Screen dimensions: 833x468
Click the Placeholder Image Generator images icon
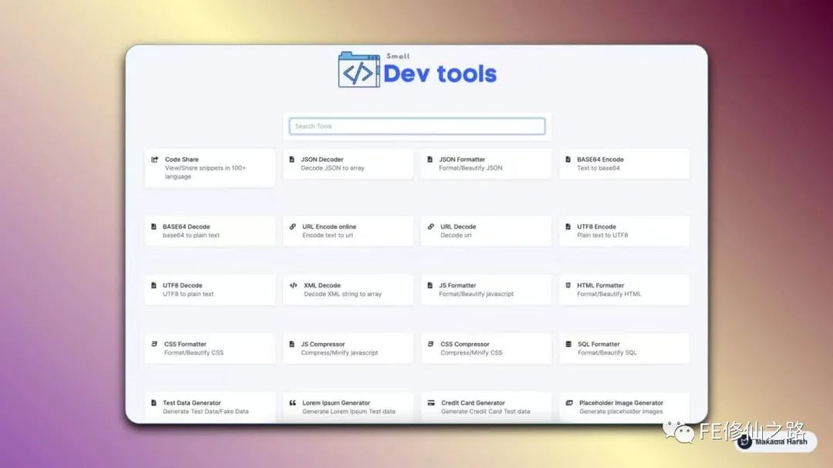(569, 402)
